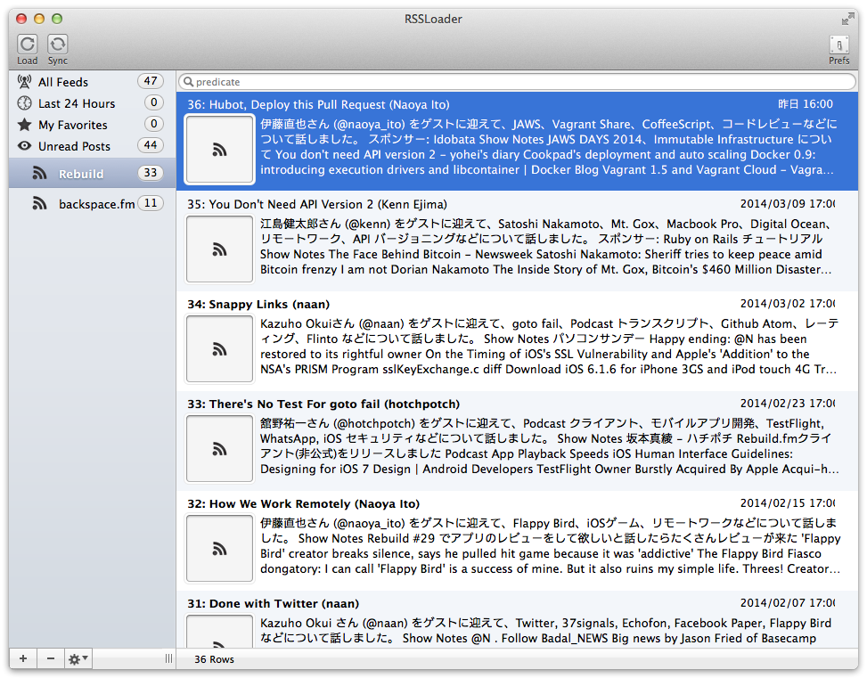The image size is (867, 678).
Task: Click the All Feeds count badge 47
Action: pos(151,81)
